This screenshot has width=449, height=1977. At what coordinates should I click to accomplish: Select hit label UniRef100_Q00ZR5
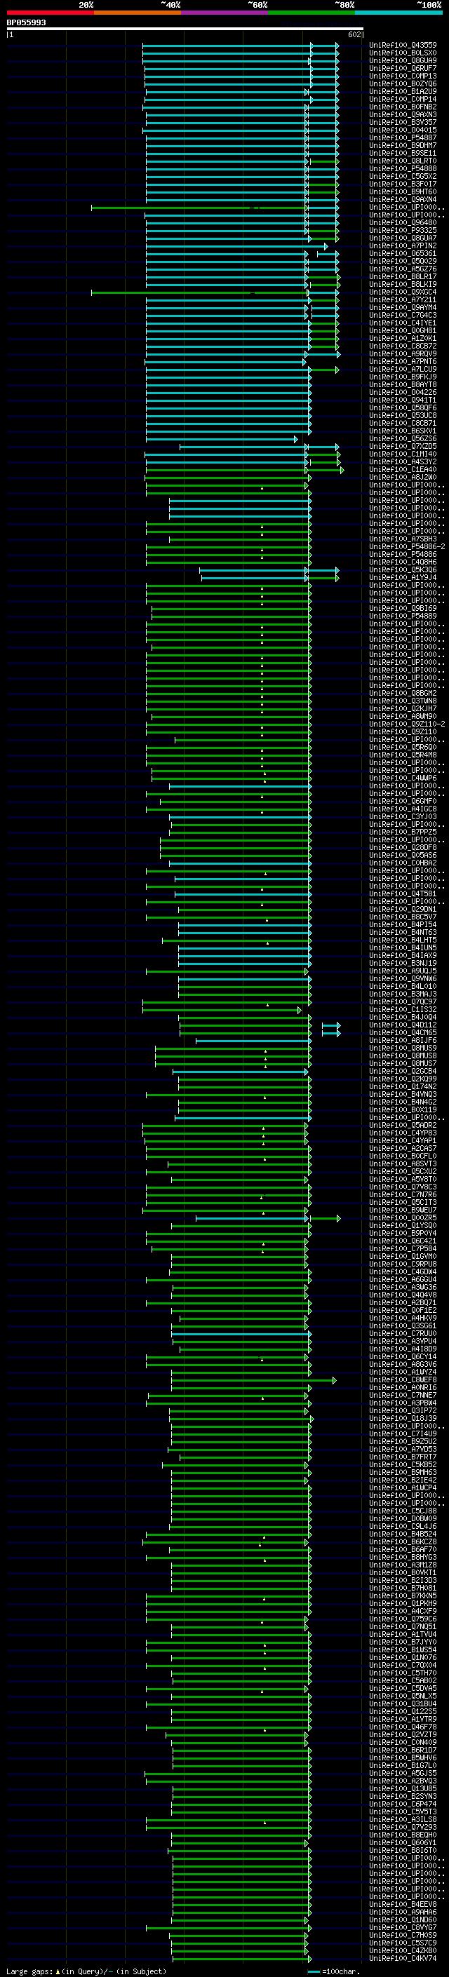403,1218
